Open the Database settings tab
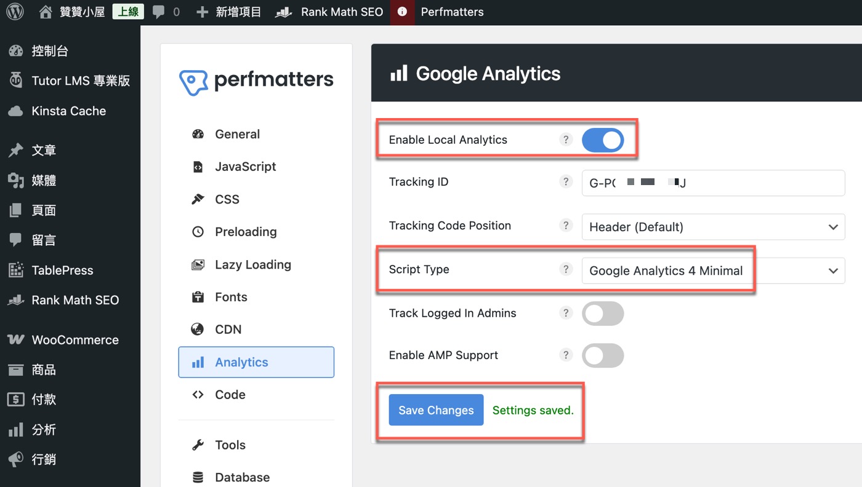 click(x=256, y=477)
